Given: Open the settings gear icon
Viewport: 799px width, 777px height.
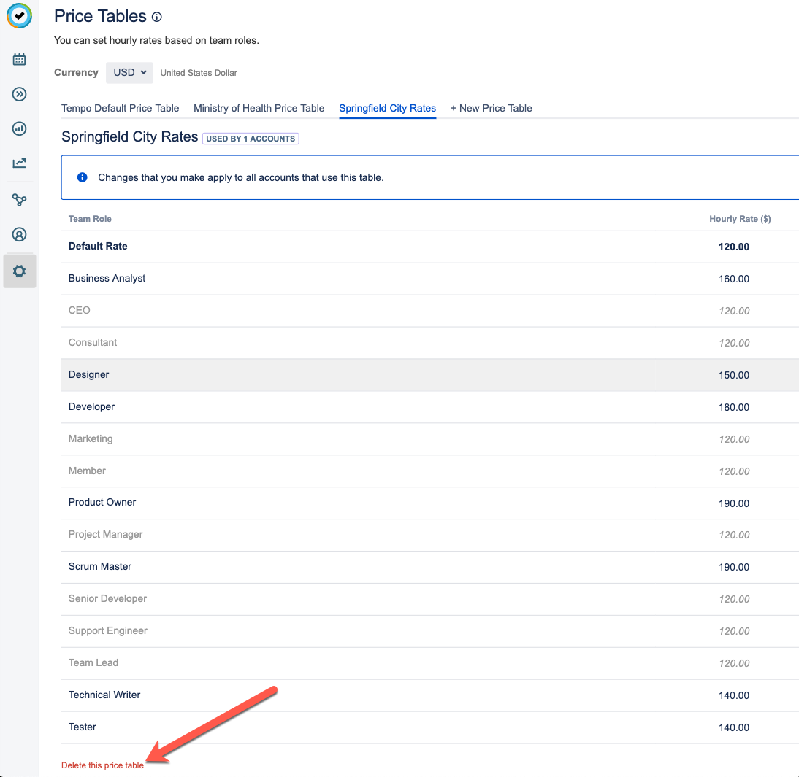Looking at the screenshot, I should (20, 271).
